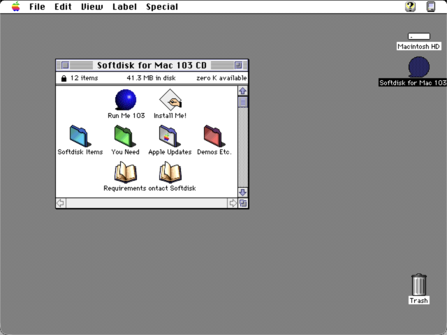Select the Run Me 103 application icon
Screen dimensions: 447x335
click(126, 100)
